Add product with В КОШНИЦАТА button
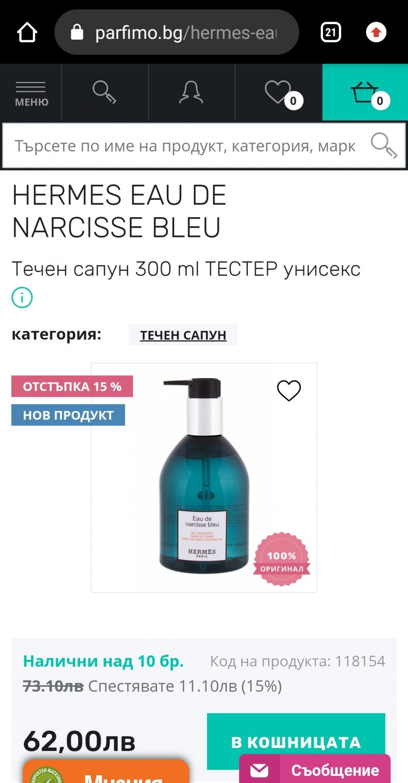Screen dimensions: 408x783 click(296, 742)
